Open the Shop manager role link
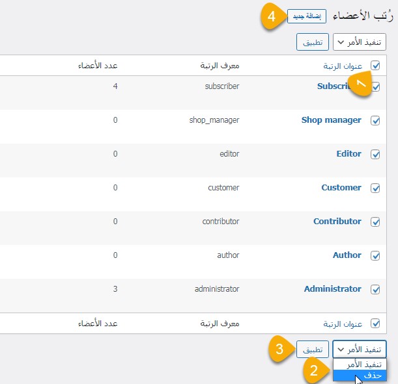The width and height of the screenshot is (398, 384). coord(331,120)
